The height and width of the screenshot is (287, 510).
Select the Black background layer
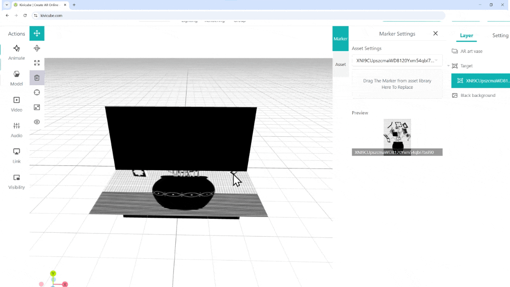point(478,96)
